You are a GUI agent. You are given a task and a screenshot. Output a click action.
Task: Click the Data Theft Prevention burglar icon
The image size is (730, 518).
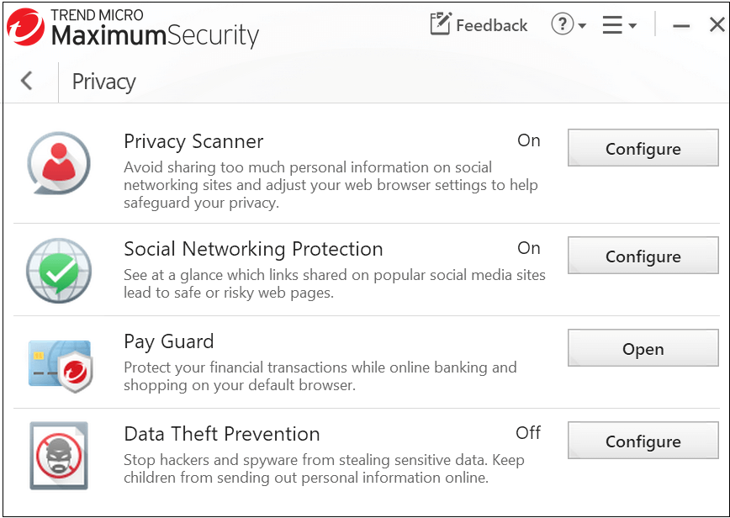(x=59, y=455)
